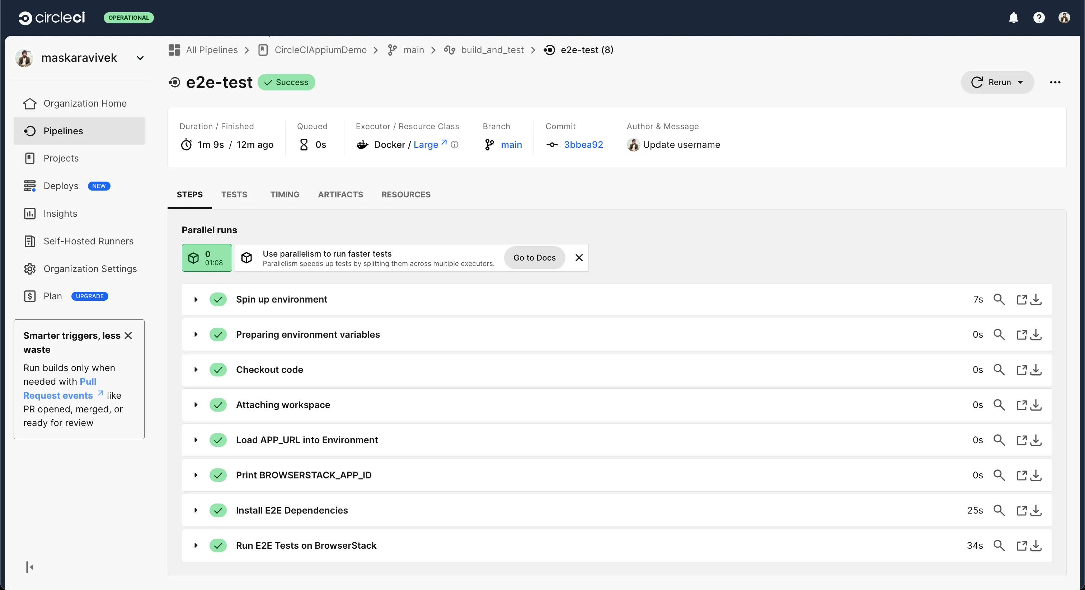Open the notifications bell
The image size is (1085, 590).
click(x=1013, y=18)
